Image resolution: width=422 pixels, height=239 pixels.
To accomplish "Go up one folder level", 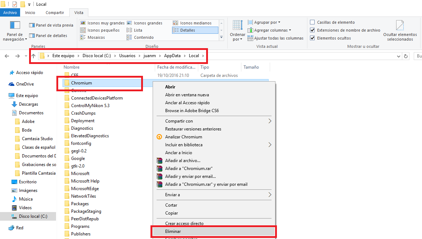I will (33, 56).
